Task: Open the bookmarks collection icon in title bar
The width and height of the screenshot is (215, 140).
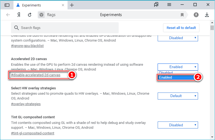Action: tap(156, 5)
